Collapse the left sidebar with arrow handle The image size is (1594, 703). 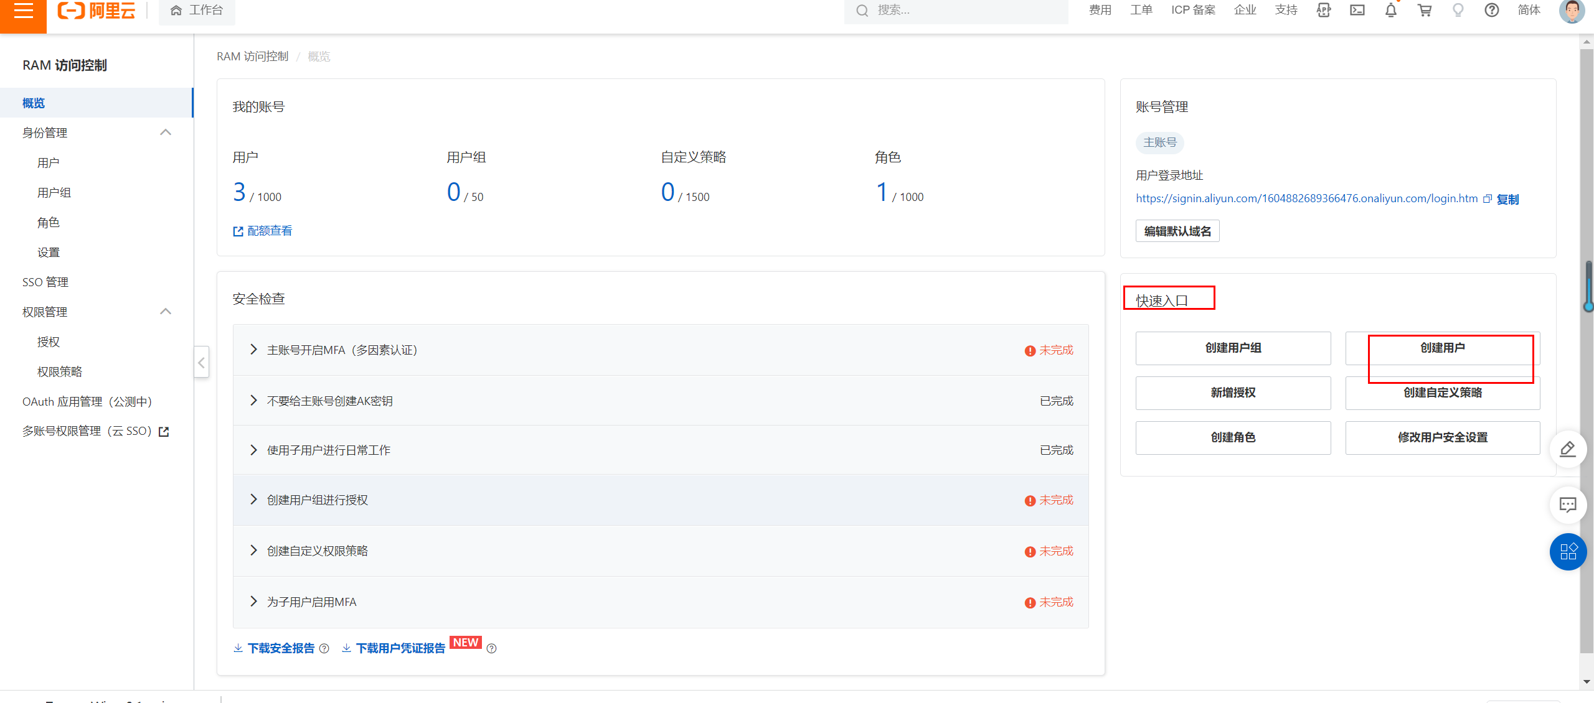pyautogui.click(x=201, y=363)
